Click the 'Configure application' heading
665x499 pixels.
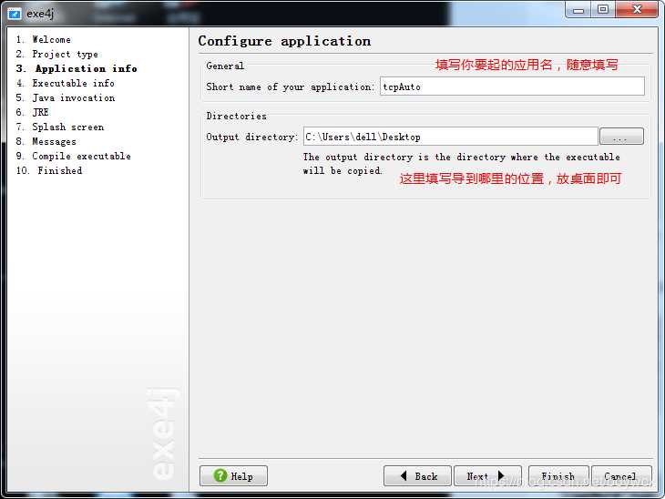pos(284,41)
